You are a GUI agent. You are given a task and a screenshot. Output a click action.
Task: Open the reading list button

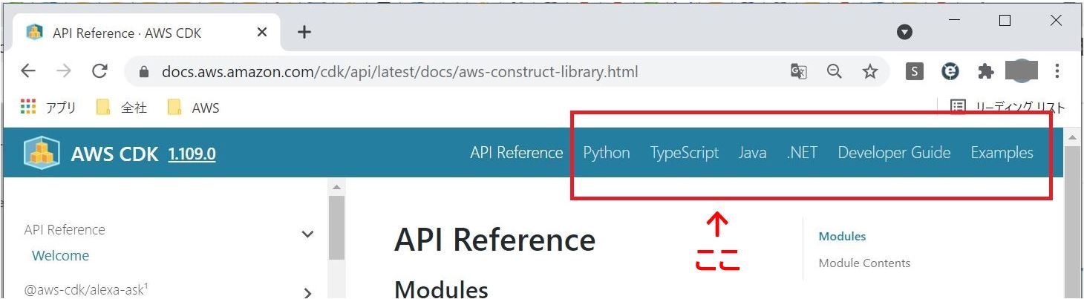pos(1009,107)
